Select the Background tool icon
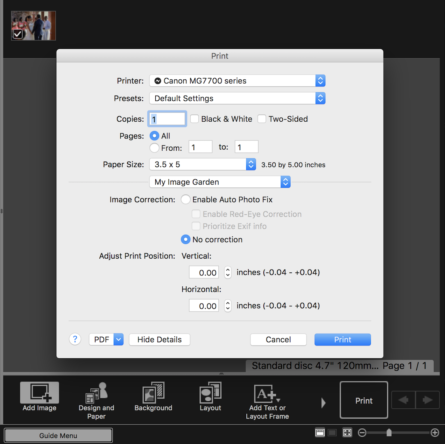Screen dimensions: 445x444 (x=153, y=393)
